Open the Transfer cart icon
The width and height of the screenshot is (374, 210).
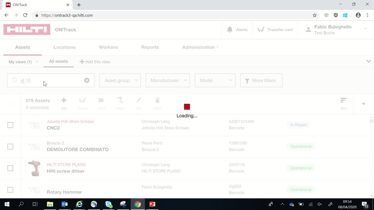click(261, 29)
